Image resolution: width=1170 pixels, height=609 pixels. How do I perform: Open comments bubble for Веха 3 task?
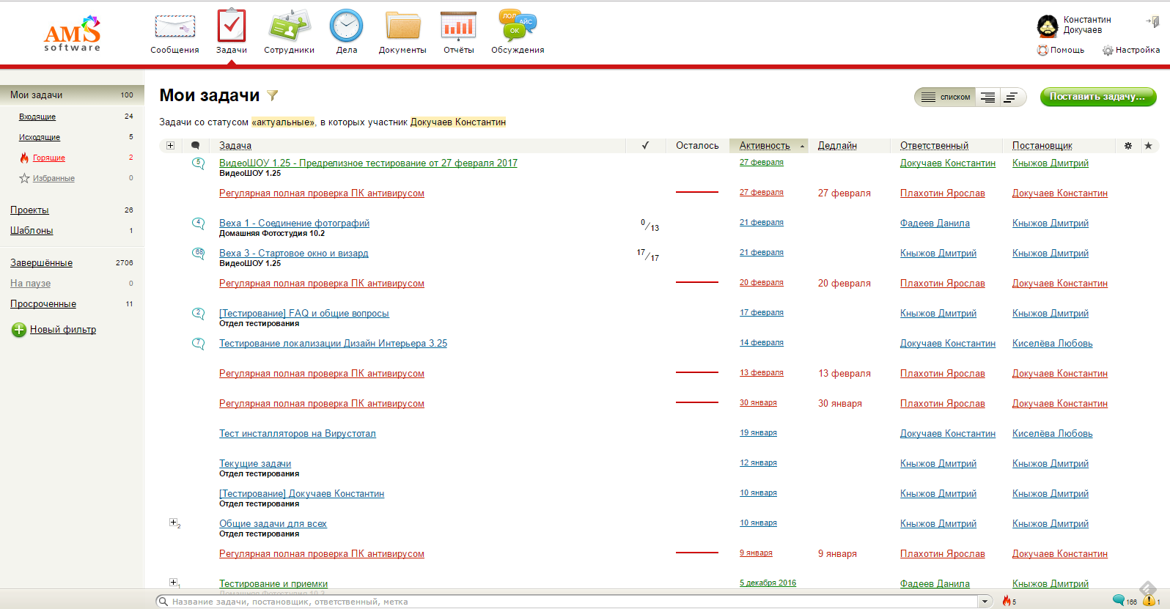198,254
